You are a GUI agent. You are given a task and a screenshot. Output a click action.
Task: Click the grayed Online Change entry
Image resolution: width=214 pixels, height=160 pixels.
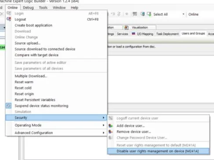pos(56,37)
